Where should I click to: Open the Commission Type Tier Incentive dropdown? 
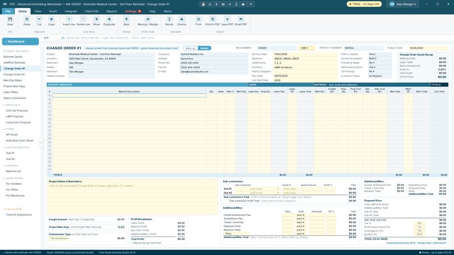tap(59, 239)
